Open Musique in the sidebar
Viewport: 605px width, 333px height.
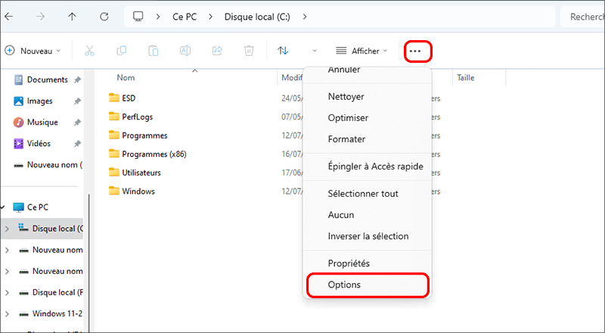(x=42, y=123)
